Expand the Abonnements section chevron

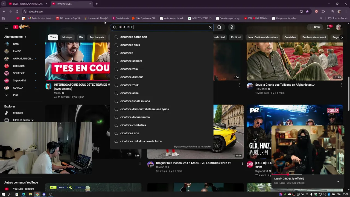pyautogui.click(x=26, y=37)
